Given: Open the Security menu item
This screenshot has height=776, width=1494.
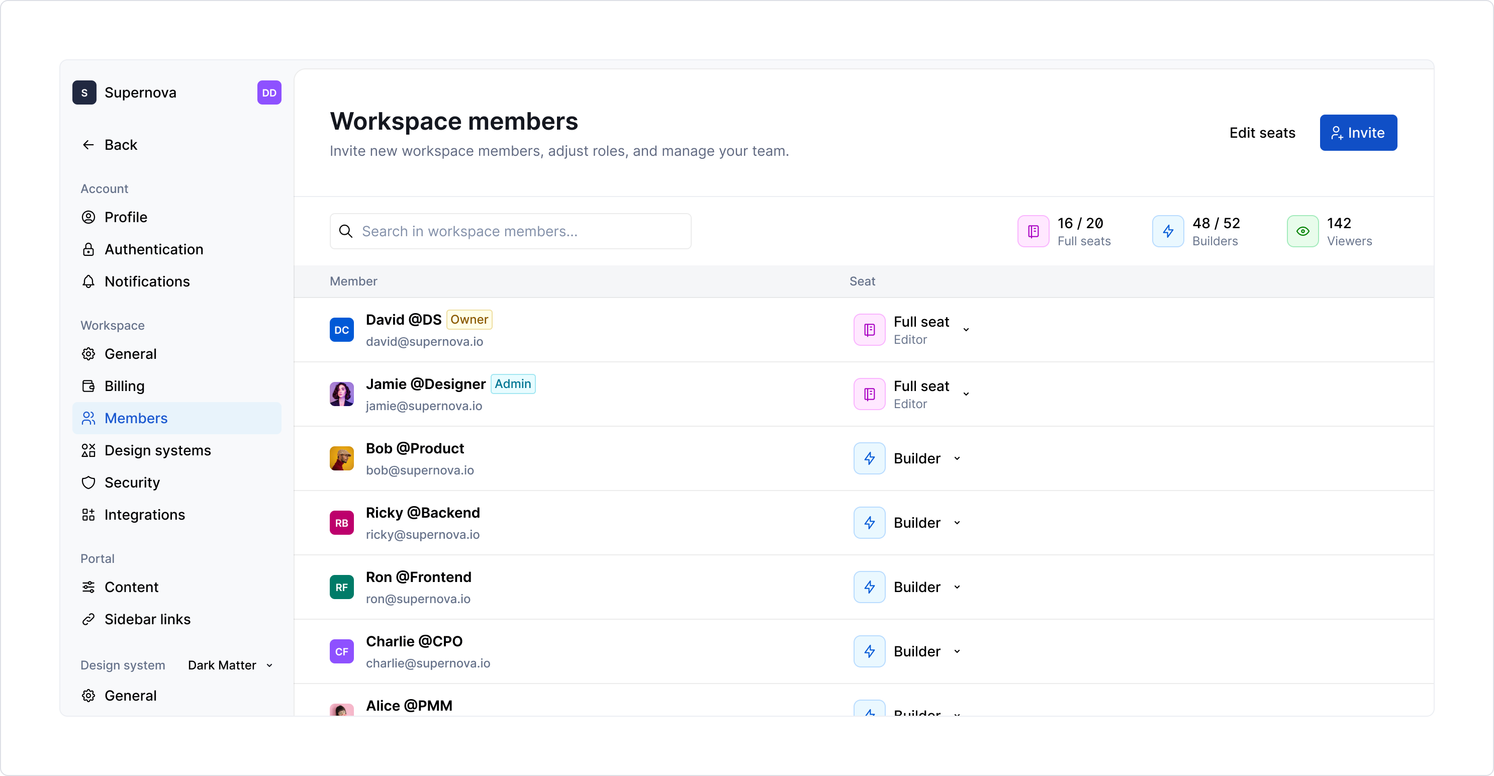Looking at the screenshot, I should [132, 482].
